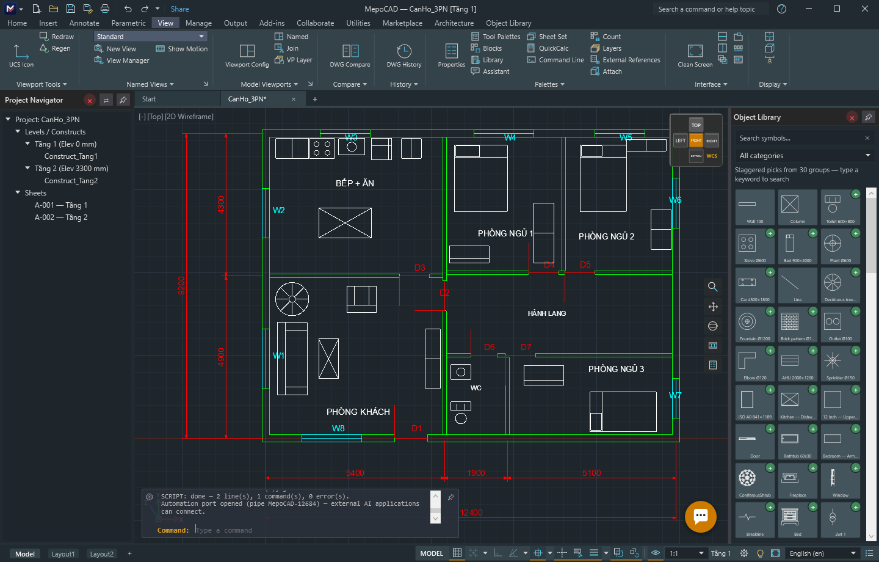This screenshot has width=879, height=562.
Task: Open the Layers palette
Action: (606, 48)
